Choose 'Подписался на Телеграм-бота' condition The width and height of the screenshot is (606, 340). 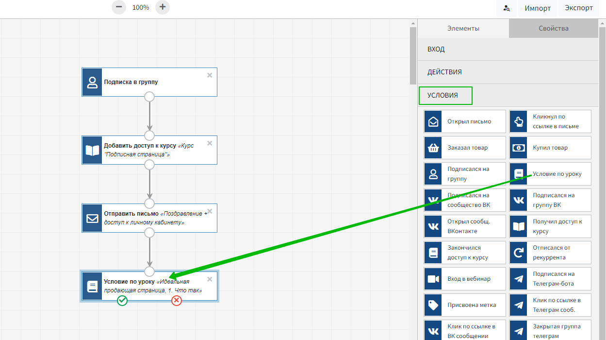click(550, 279)
